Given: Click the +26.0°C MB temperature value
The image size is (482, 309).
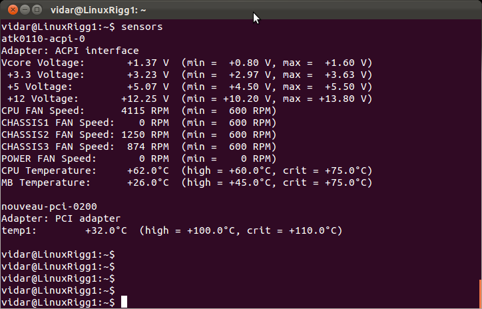Looking at the screenshot, I should 148,182.
